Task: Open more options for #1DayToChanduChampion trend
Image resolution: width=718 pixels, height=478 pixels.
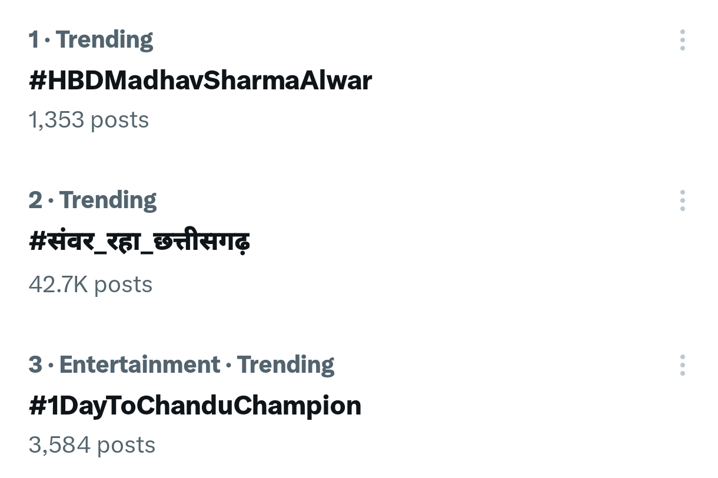Action: pos(682,365)
